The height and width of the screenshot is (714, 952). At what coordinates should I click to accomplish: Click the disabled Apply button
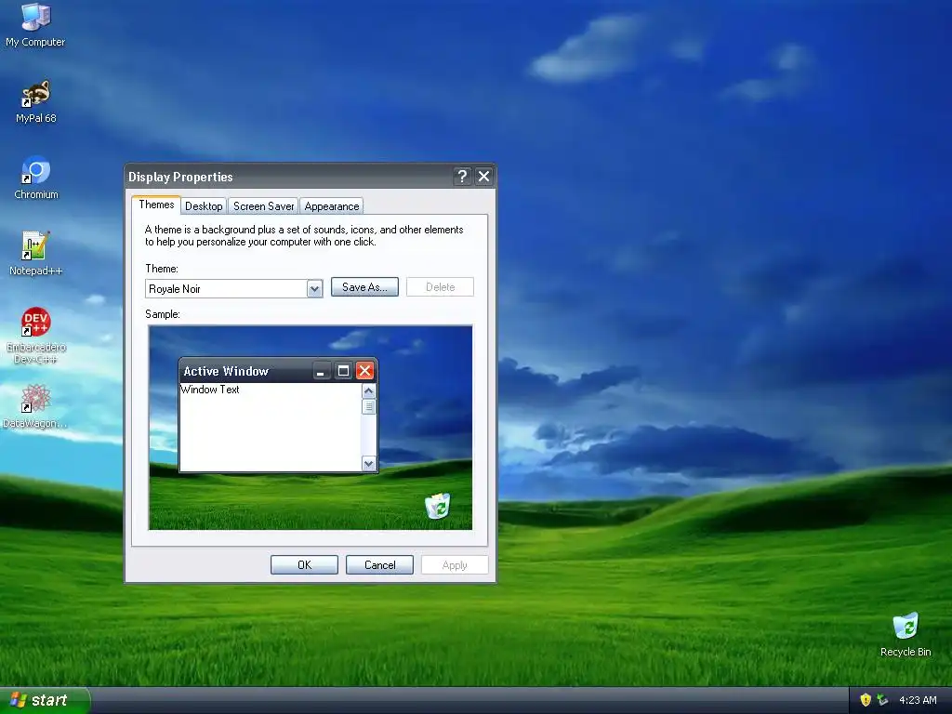click(455, 564)
